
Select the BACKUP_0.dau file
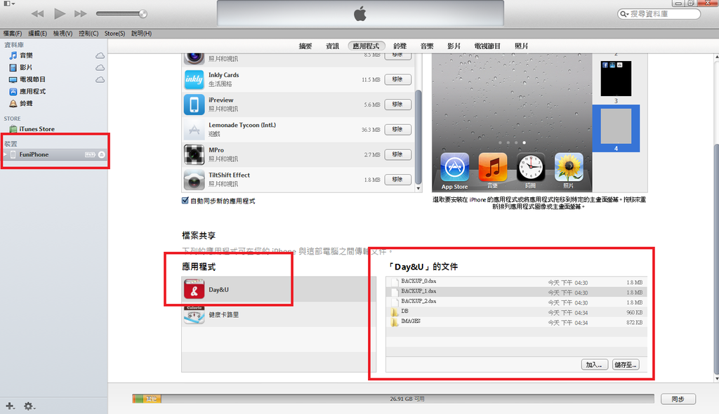point(516,282)
